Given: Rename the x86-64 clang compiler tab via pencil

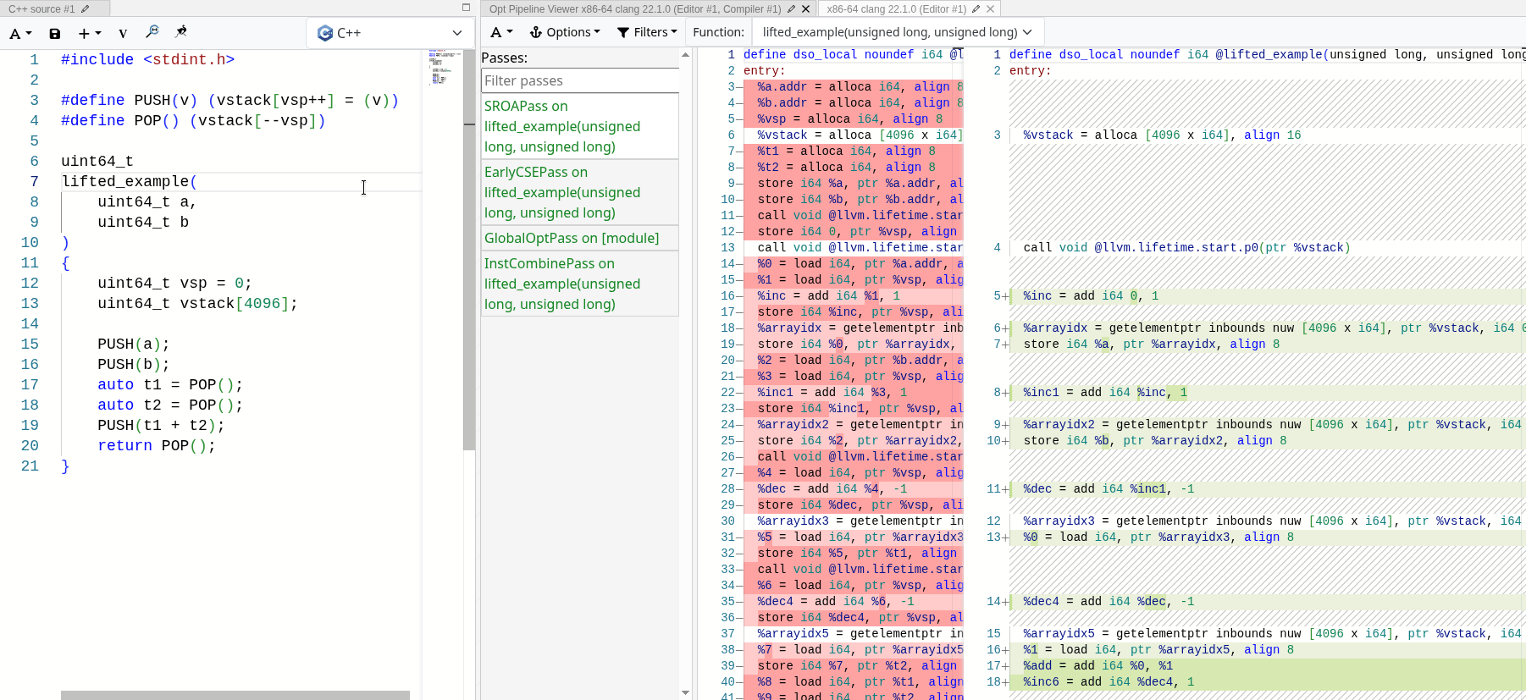Looking at the screenshot, I should 976,8.
